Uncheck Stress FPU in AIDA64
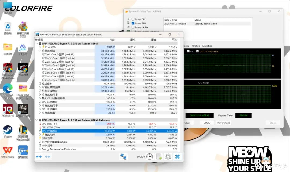 tap(133, 23)
